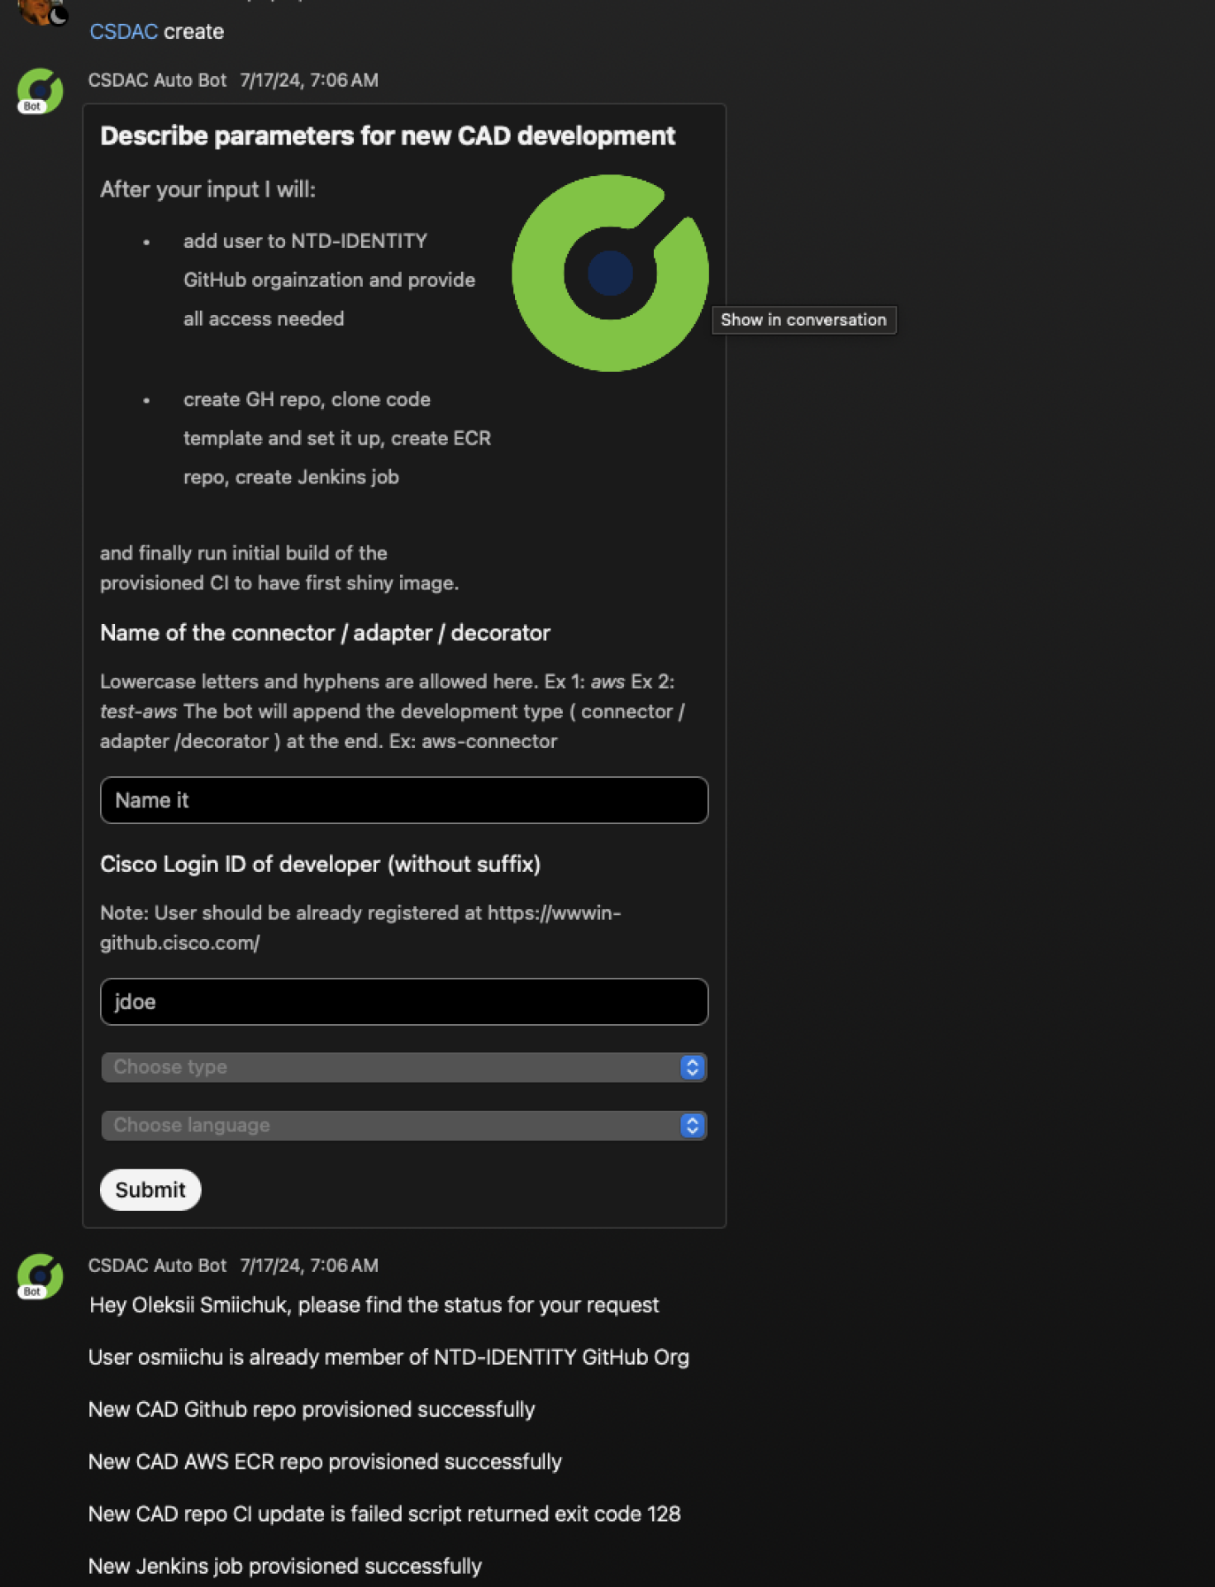Click 'New Jenkins job provisioned successfully' message
This screenshot has height=1587, width=1215.
pos(285,1566)
